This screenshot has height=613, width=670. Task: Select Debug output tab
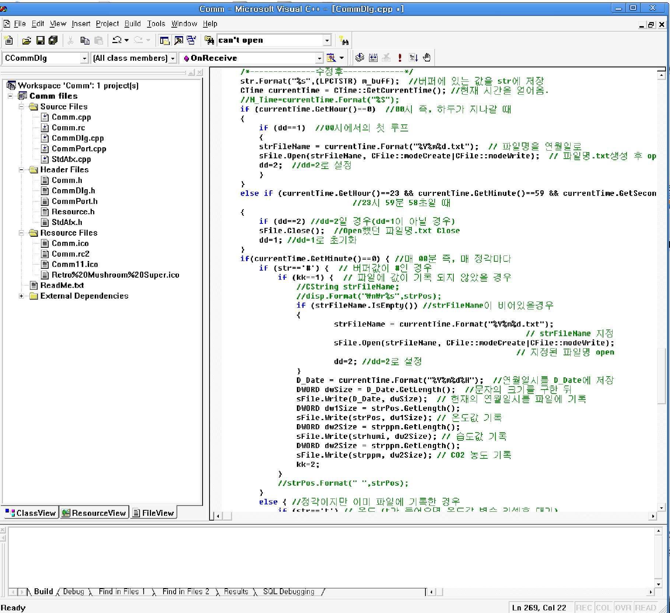(74, 592)
